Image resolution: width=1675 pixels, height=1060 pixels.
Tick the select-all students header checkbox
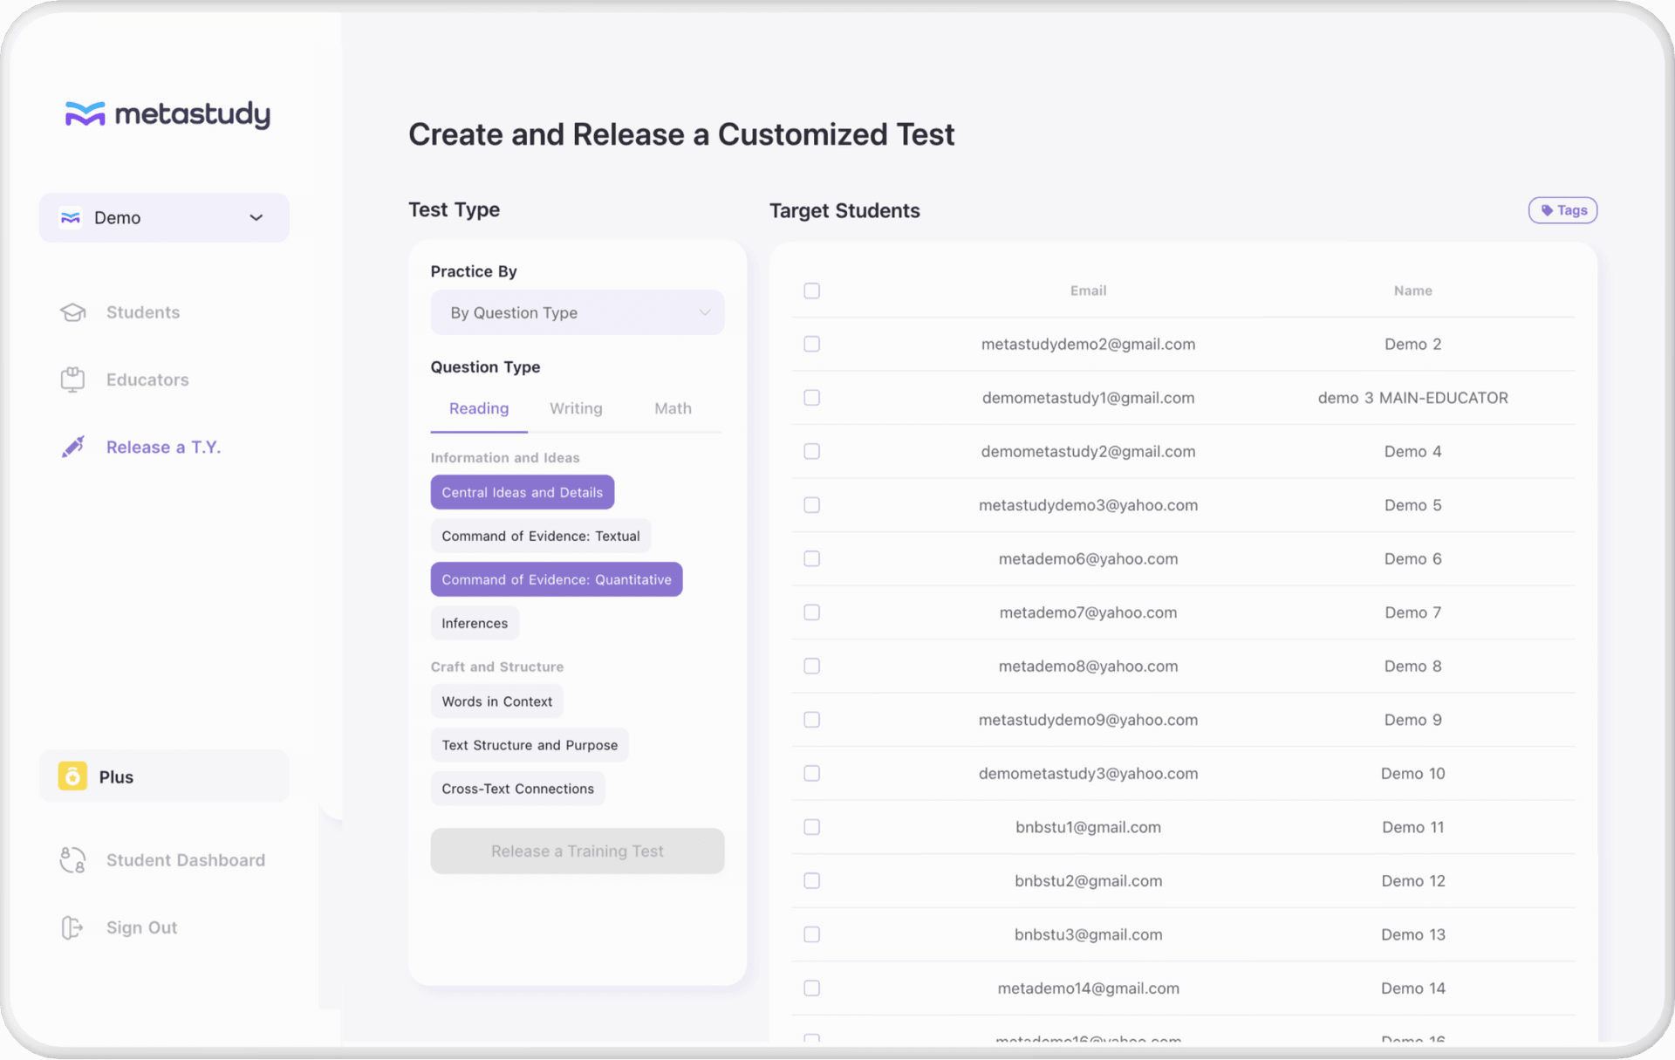[811, 291]
